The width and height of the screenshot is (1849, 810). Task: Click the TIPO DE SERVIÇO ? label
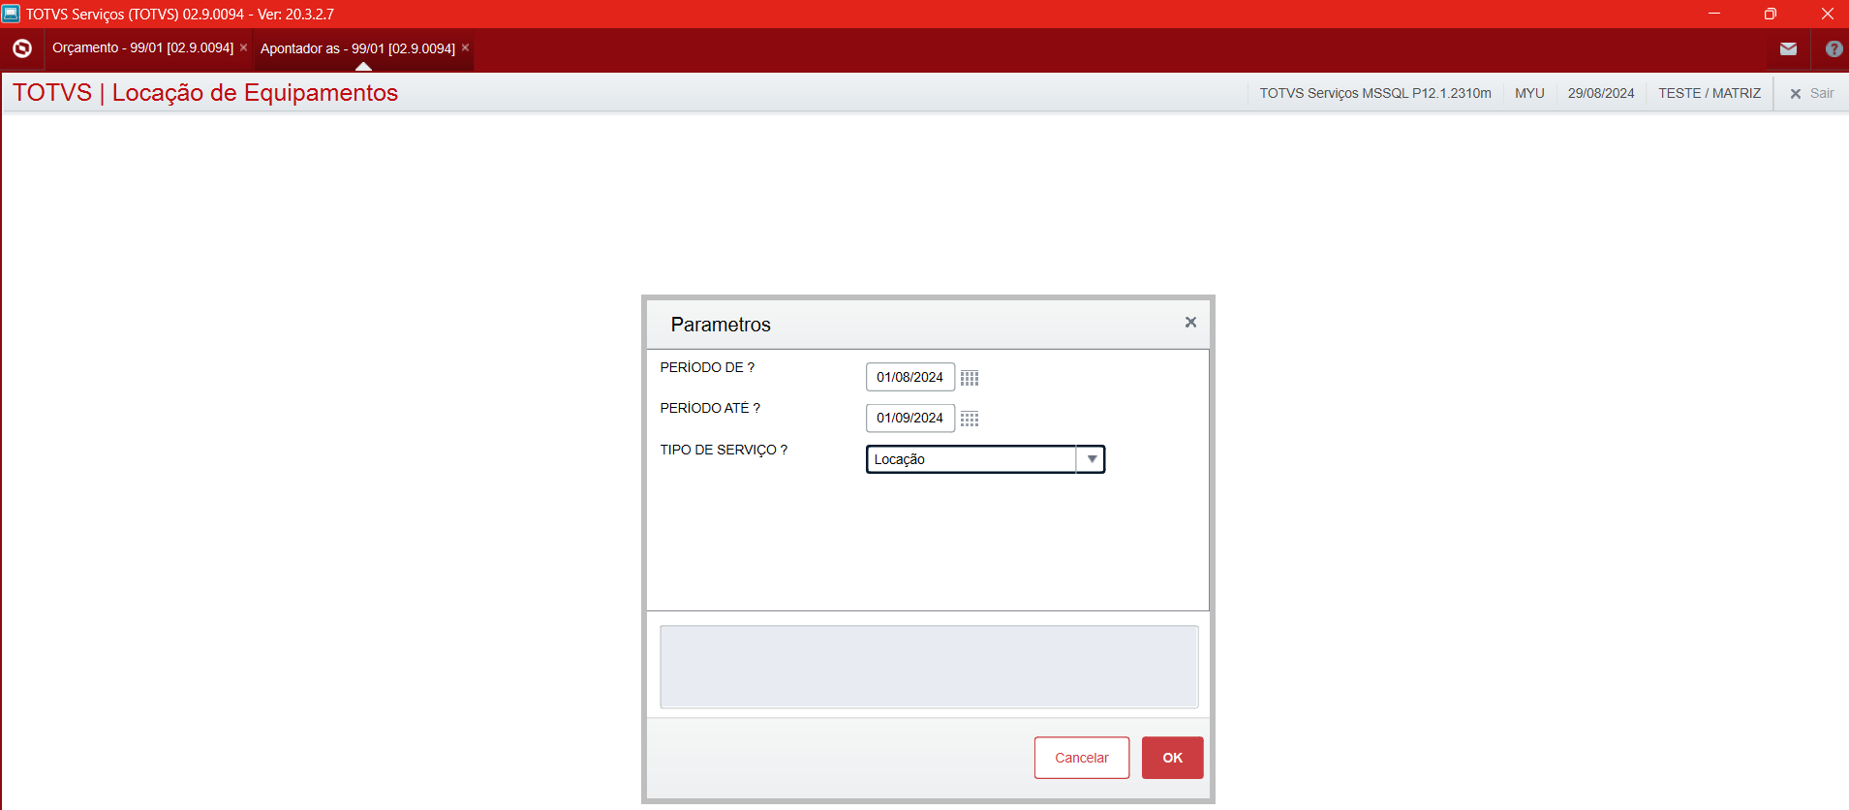[724, 450]
